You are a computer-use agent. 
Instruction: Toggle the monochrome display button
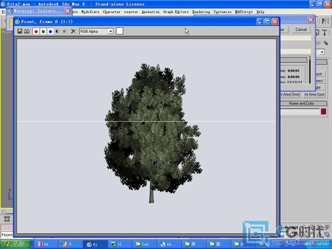click(x=64, y=31)
